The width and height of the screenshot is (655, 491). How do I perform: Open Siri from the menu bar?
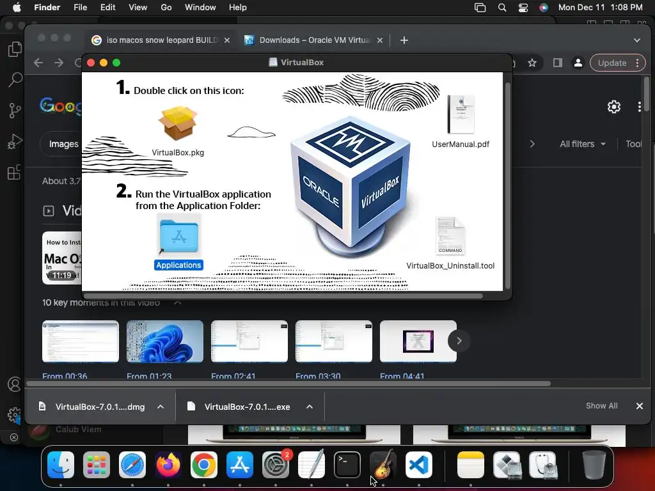coord(544,8)
